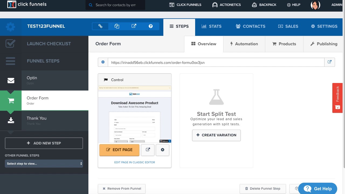Viewport: 345px width, 194px height.
Task: Click Delete Funnel Step button
Action: (x=263, y=189)
